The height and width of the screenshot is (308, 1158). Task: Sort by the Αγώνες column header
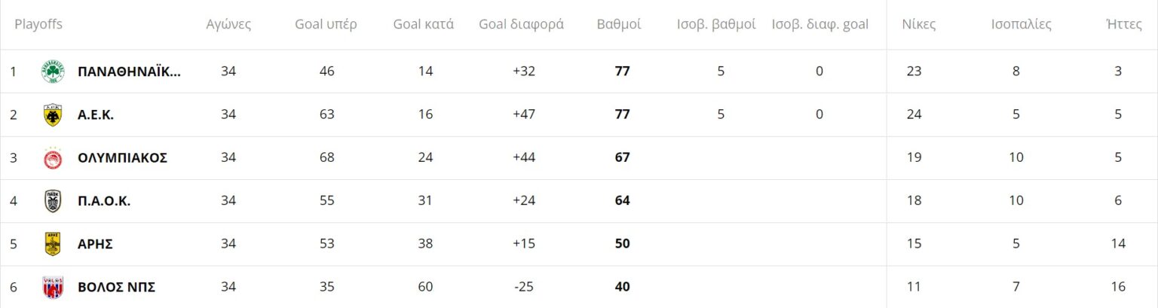[228, 24]
